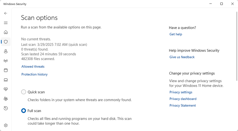Click the back arrow icon
Image resolution: width=238 pixels, height=131 pixels.
coord(6,13)
